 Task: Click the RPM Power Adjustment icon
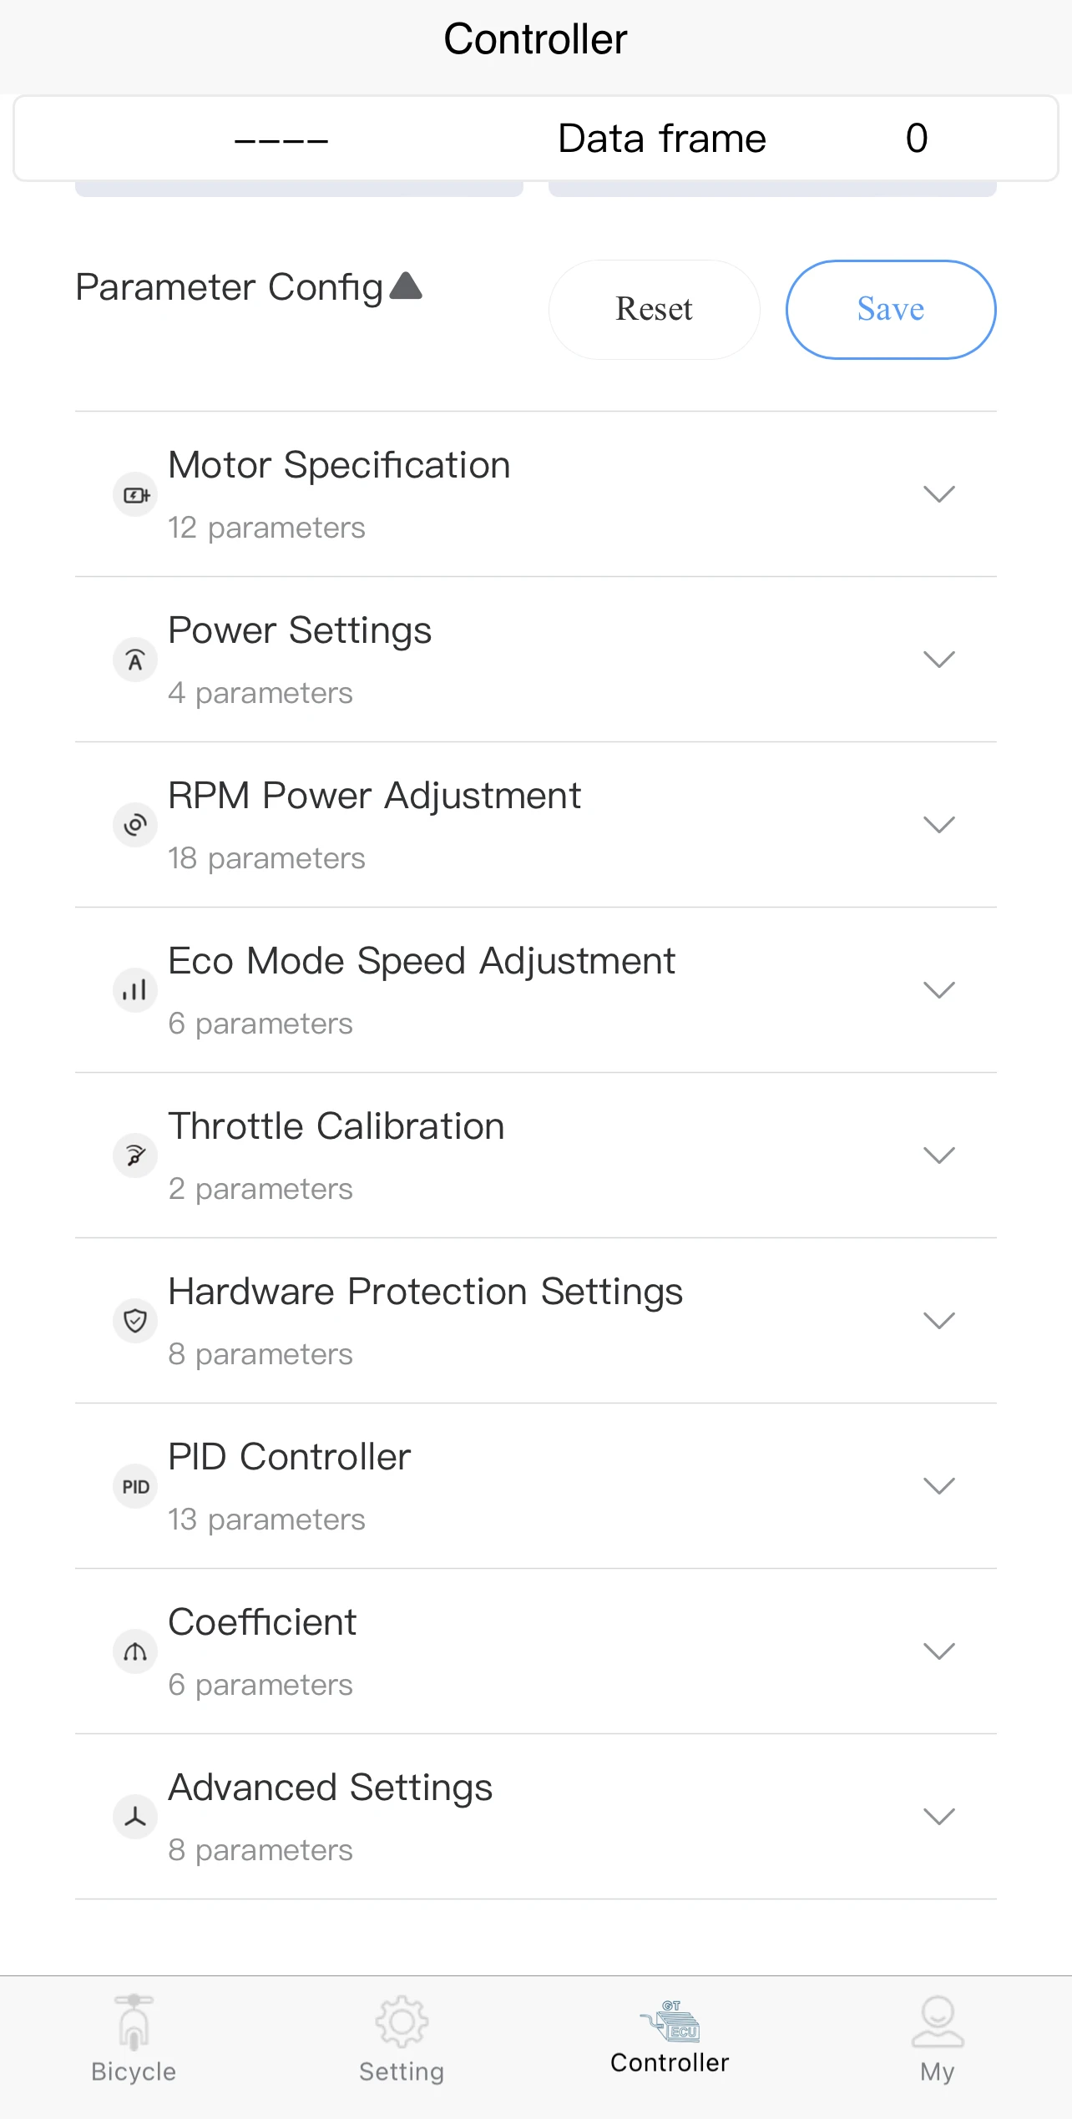pos(135,826)
